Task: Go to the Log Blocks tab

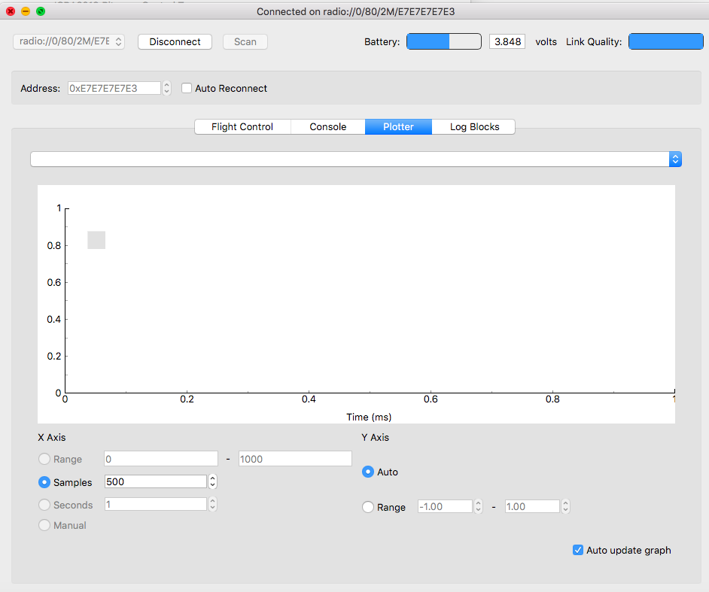Action: tap(474, 127)
